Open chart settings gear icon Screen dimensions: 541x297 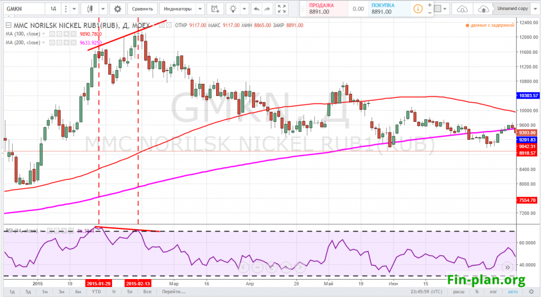pos(117,9)
